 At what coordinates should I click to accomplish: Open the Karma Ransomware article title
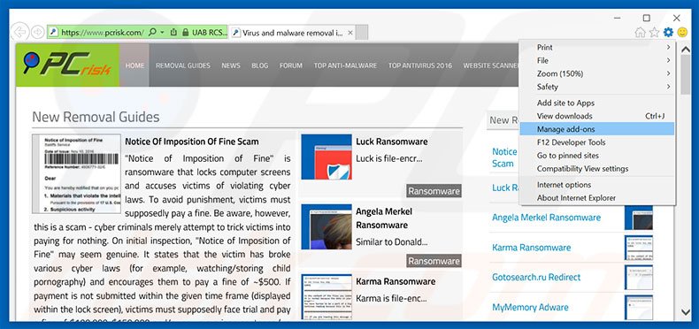[x=396, y=282]
